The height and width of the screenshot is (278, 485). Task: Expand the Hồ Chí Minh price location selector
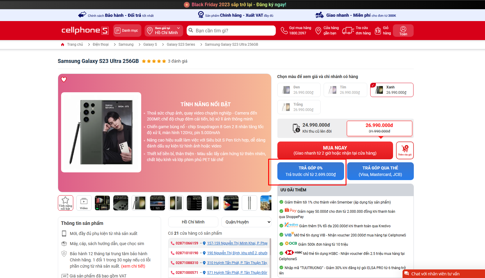[164, 31]
